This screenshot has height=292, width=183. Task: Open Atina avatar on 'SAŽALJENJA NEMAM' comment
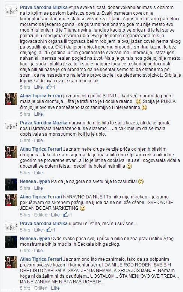[11, 262]
